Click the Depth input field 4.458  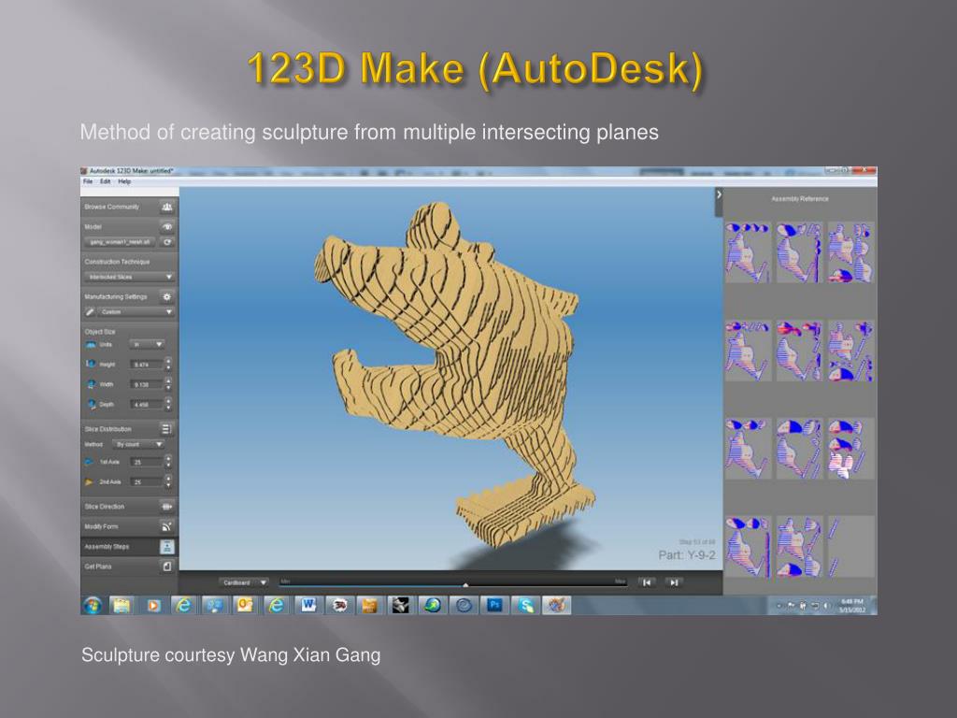pyautogui.click(x=147, y=404)
